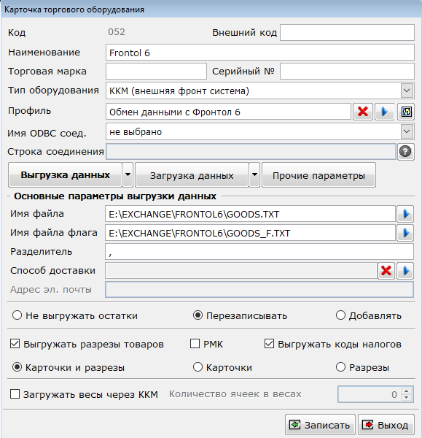This screenshot has height=438, width=422.
Task: Open Выгрузка данных dropdown arrow
Action: [128, 175]
